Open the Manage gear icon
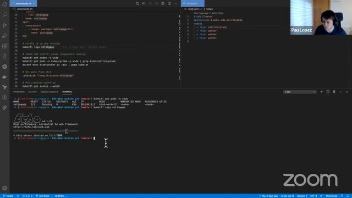Image resolution: width=352 pixels, height=198 pixels. 4,188
